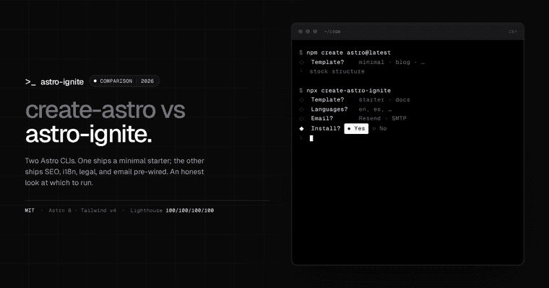Click the 'astro-ignite.' heading line

[89, 134]
